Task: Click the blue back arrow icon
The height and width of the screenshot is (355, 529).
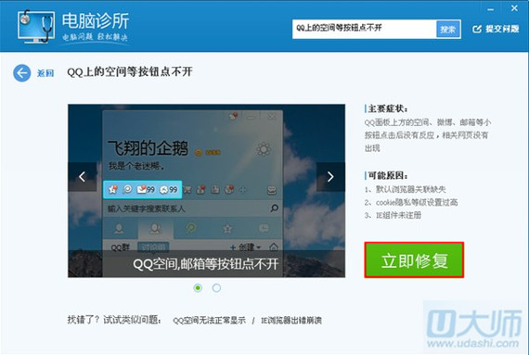Action: coord(22,72)
